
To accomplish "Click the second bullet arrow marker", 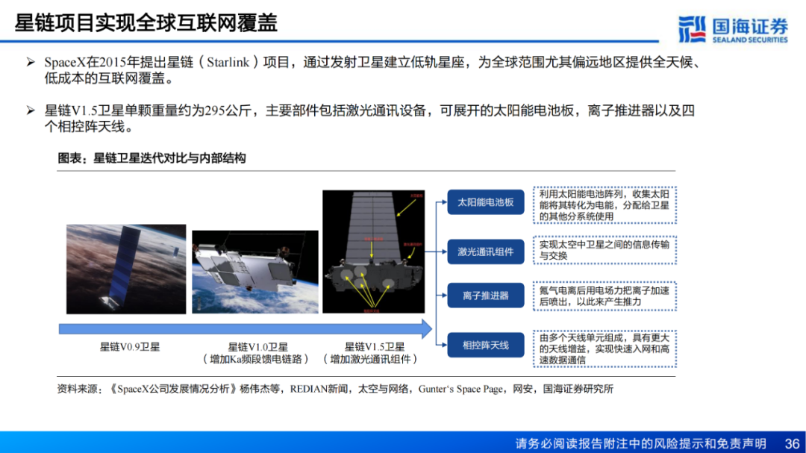I will coord(31,110).
